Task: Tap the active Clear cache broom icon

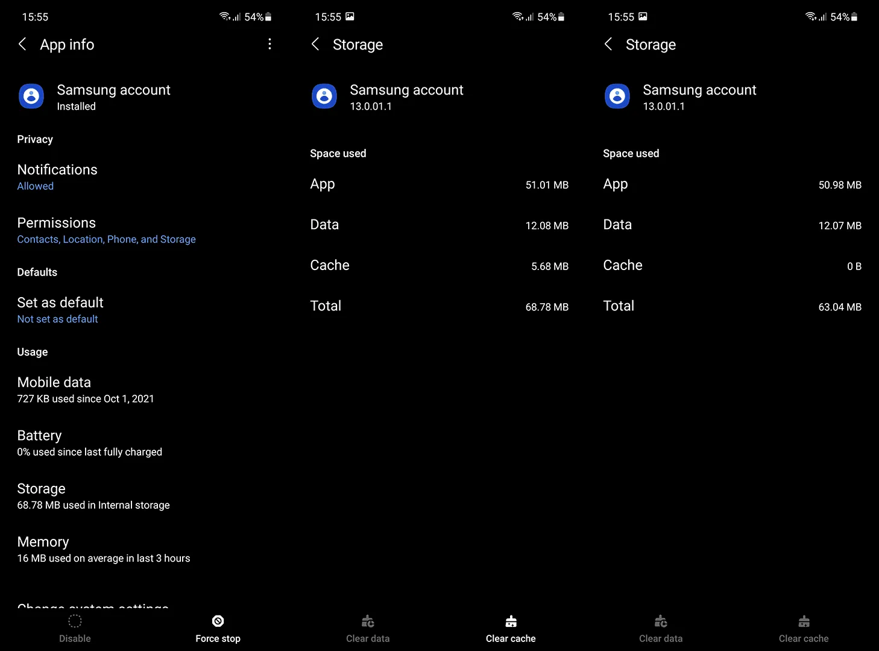Action: click(511, 621)
